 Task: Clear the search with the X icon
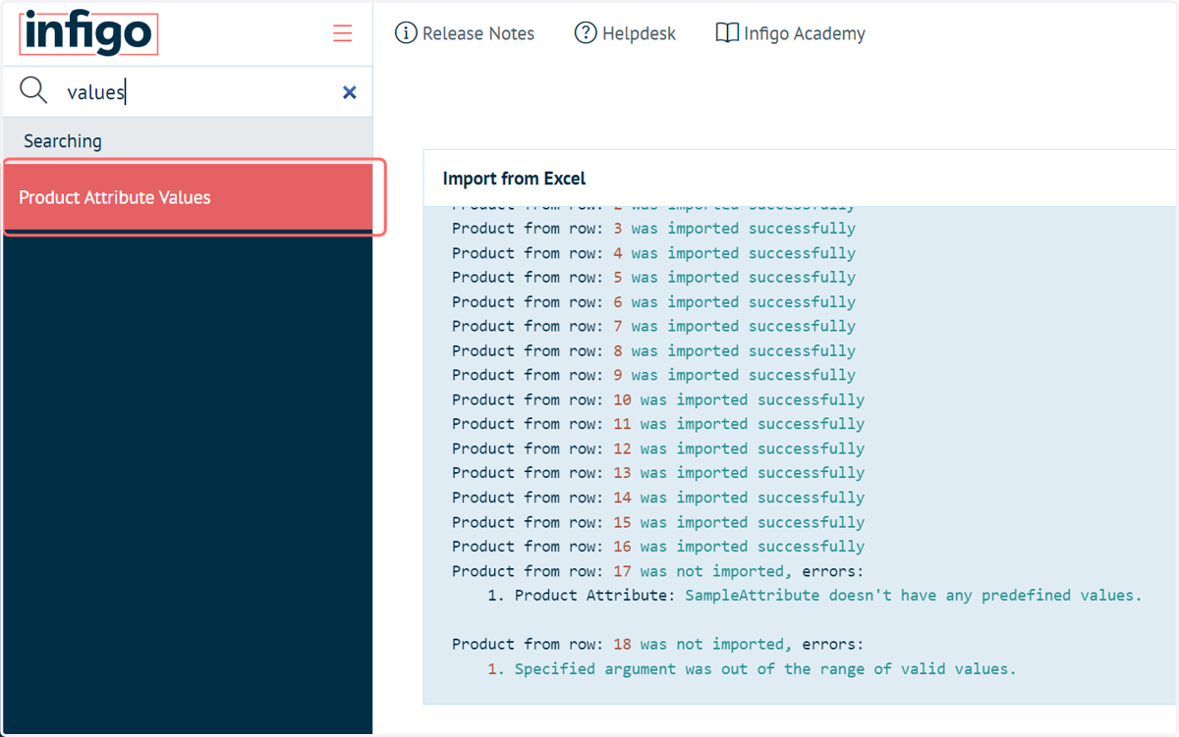tap(349, 92)
